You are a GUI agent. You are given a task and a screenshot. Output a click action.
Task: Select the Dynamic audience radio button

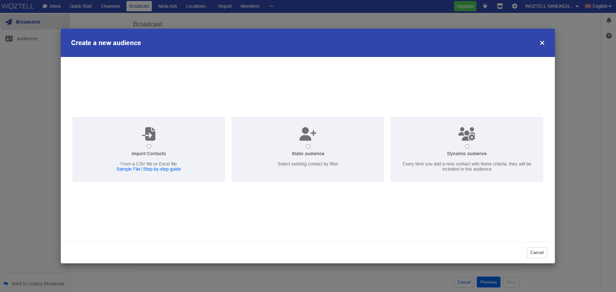click(467, 146)
